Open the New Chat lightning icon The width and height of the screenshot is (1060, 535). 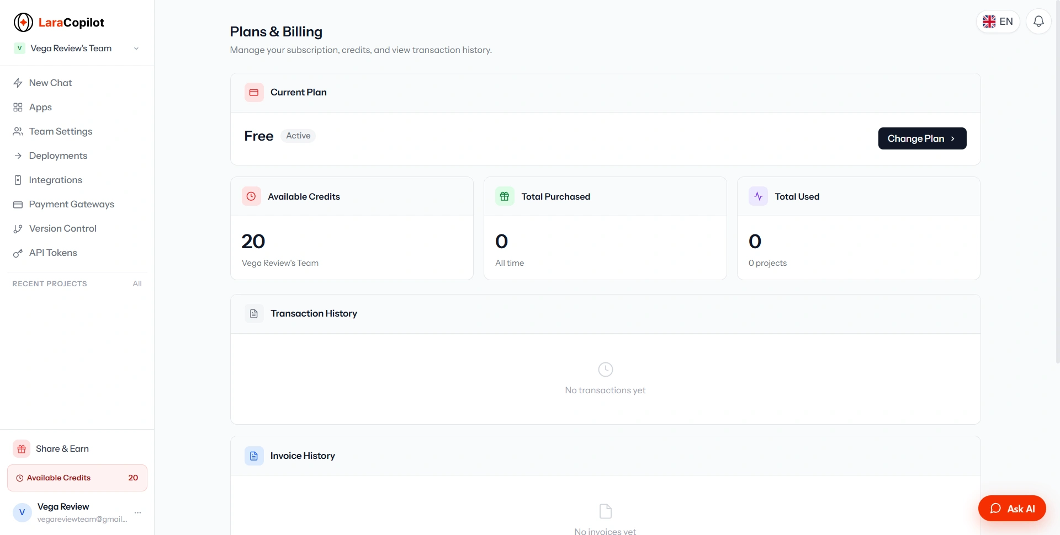pos(18,83)
